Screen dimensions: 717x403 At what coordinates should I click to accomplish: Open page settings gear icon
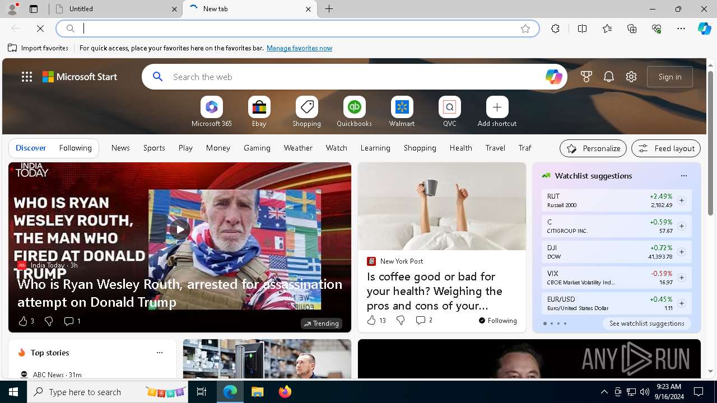631,77
